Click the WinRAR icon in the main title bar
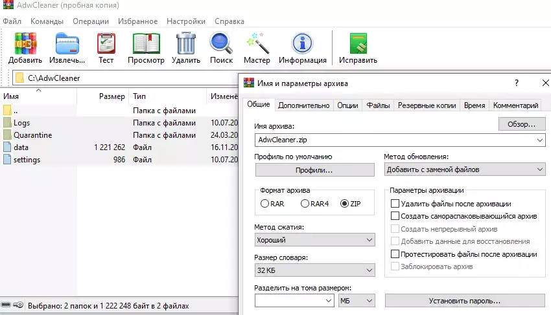Image resolution: width=551 pixels, height=315 pixels. (x=6, y=5)
